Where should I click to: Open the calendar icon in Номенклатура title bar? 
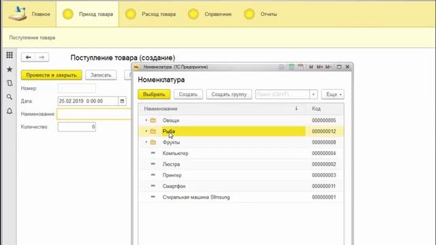pyautogui.click(x=300, y=67)
